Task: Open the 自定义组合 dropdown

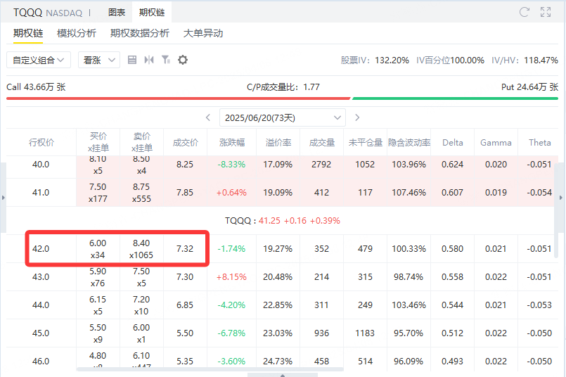Action: point(39,60)
